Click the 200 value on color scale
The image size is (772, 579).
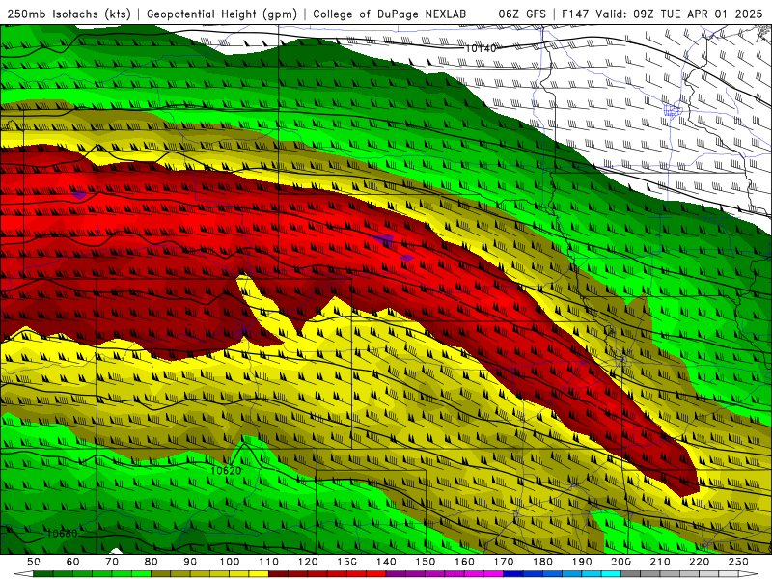point(620,562)
